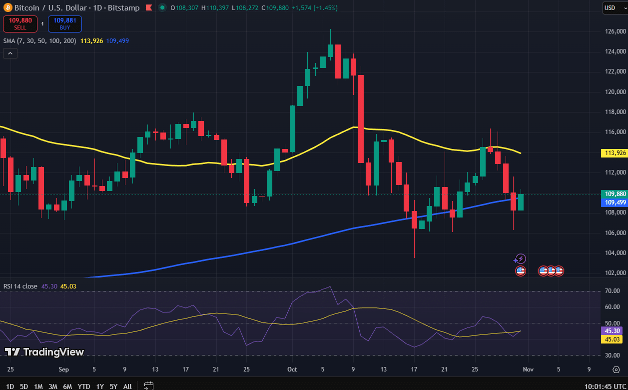Open the 1D interval selector in the title

(98, 7)
